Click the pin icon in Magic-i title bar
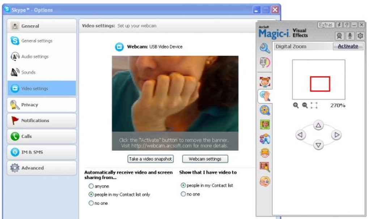This screenshot has width=369, height=219. [339, 25]
